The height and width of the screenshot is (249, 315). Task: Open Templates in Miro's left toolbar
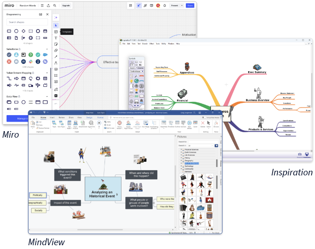coord(56,32)
